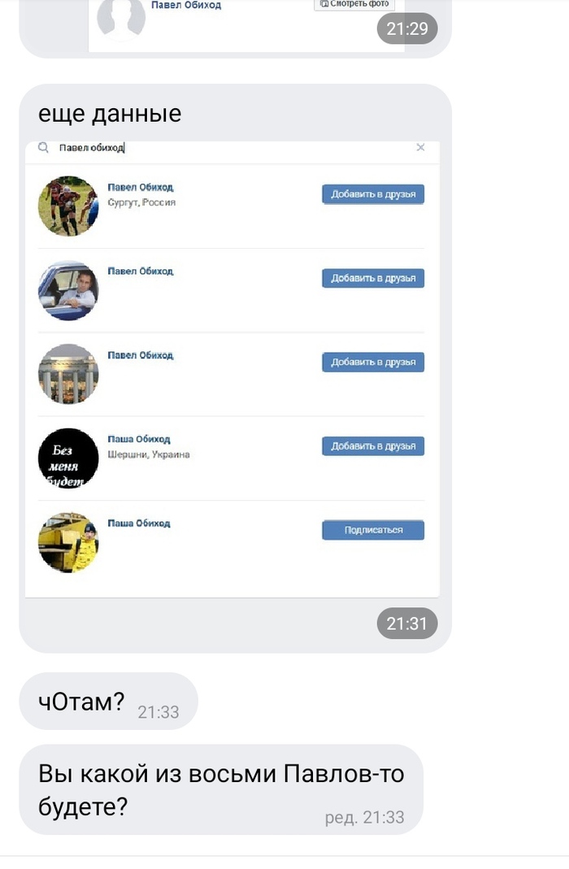
Task: Open black avatar with 'Без меня' text
Action: 68,458
